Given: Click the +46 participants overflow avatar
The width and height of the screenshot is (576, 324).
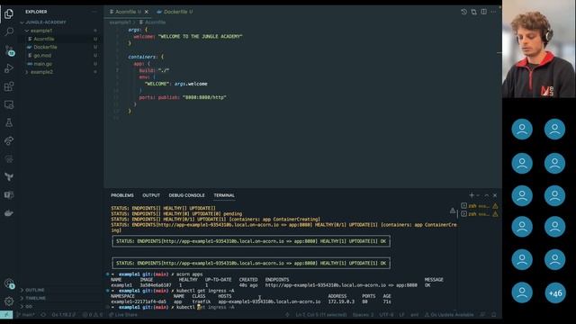Looking at the screenshot, I should (554, 293).
